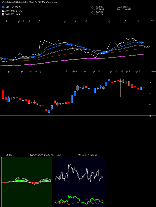
Task: Click the 'Avg V: 0.008 M' volume text
Action: tap(124, 7)
